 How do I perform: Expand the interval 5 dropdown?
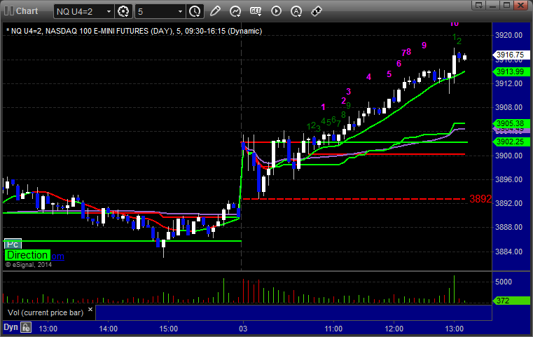click(x=180, y=12)
